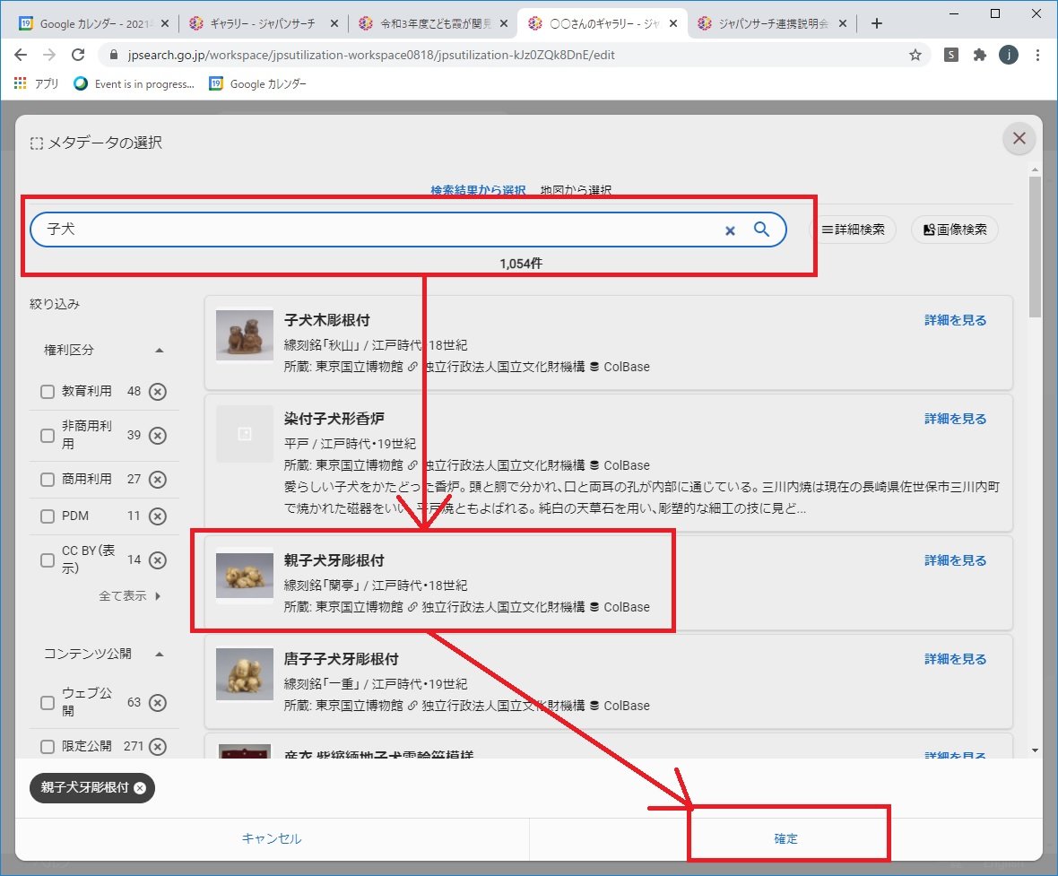
Task: Exclude the 教育利用 filter with its X icon
Action: click(x=158, y=392)
